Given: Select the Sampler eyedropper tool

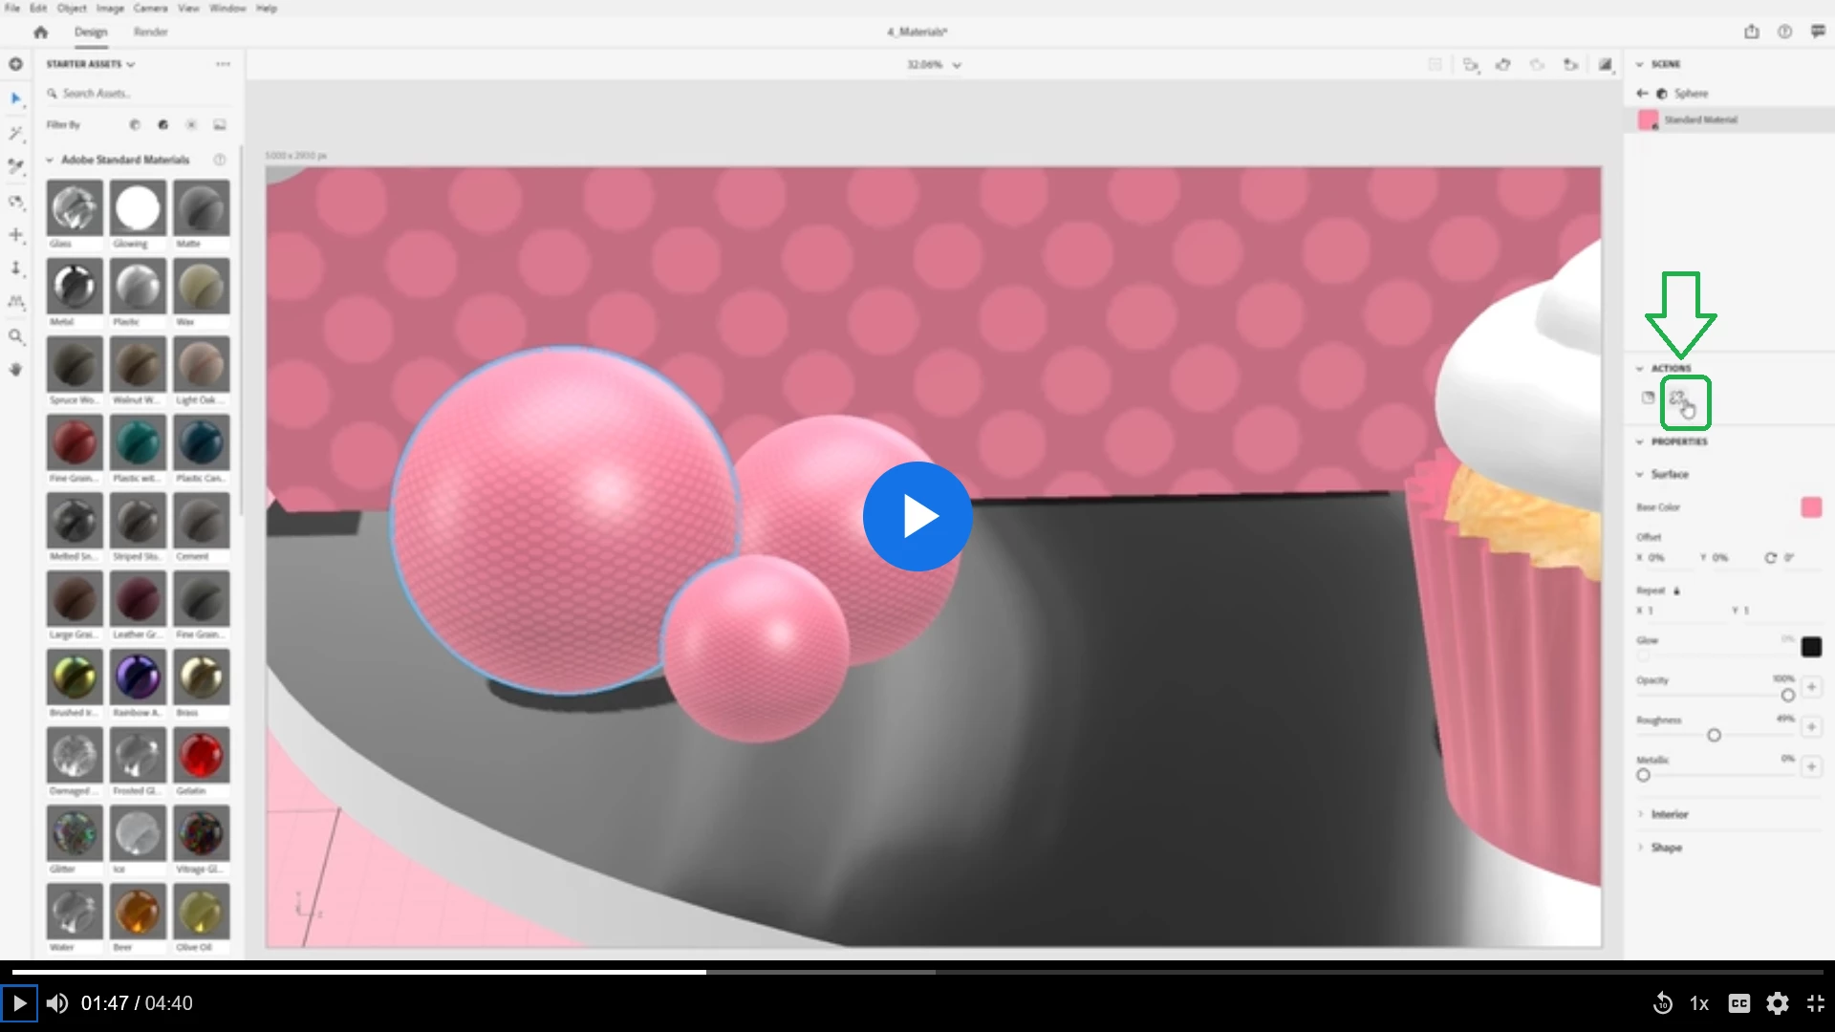Looking at the screenshot, I should click(x=16, y=167).
